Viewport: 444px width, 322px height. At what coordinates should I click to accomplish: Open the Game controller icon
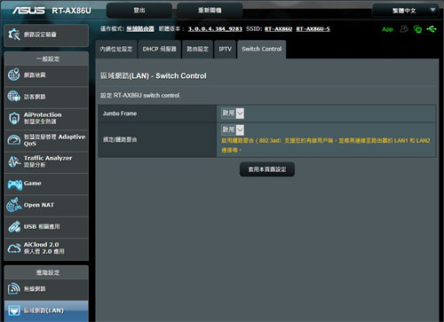(14, 185)
